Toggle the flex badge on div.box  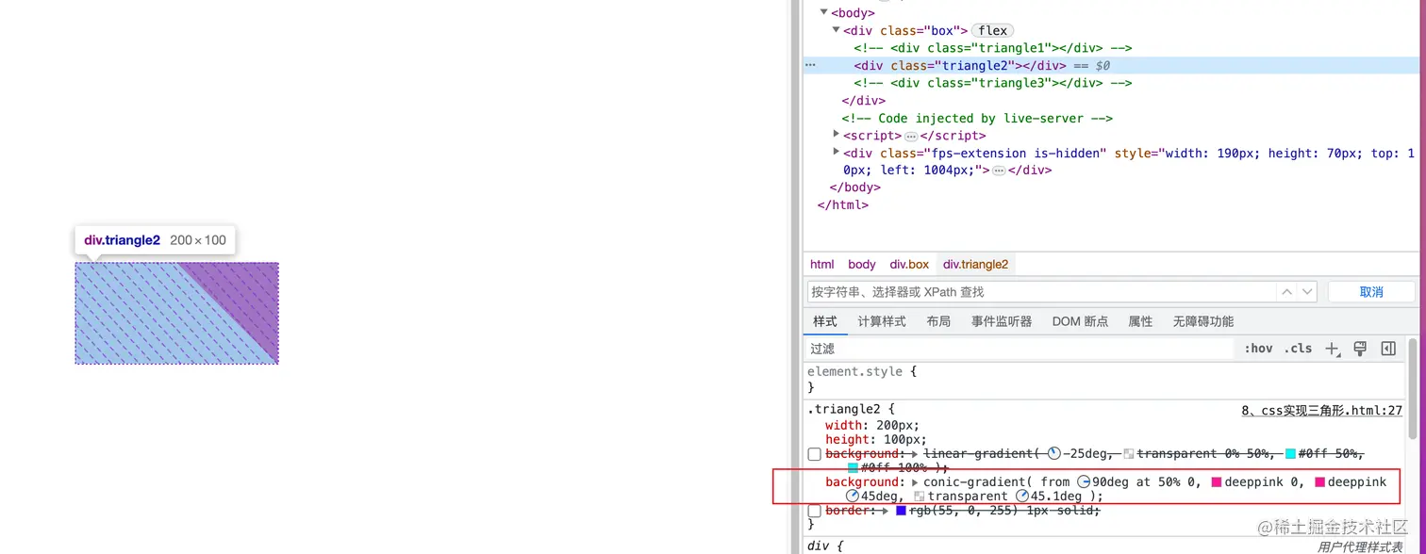[993, 30]
